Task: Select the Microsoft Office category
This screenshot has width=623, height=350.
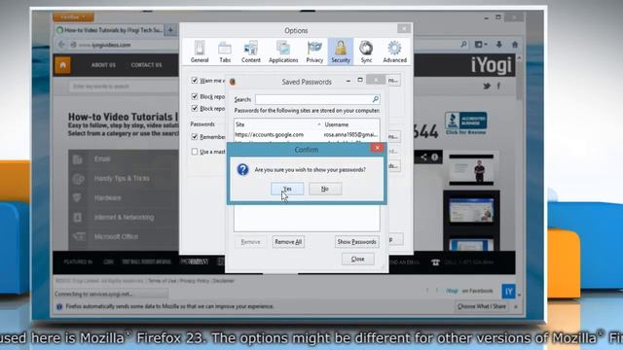Action: [x=116, y=237]
